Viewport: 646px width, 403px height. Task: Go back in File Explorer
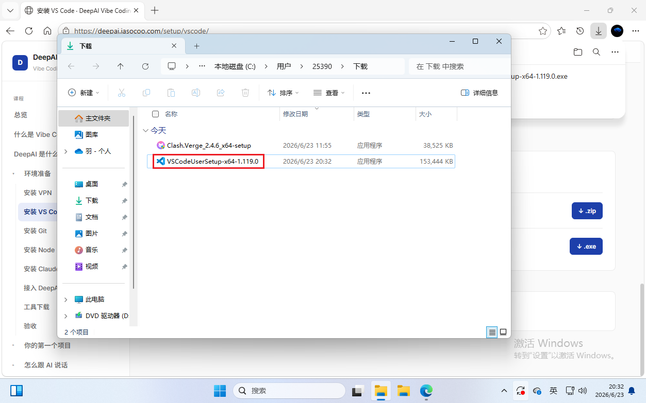(71, 66)
